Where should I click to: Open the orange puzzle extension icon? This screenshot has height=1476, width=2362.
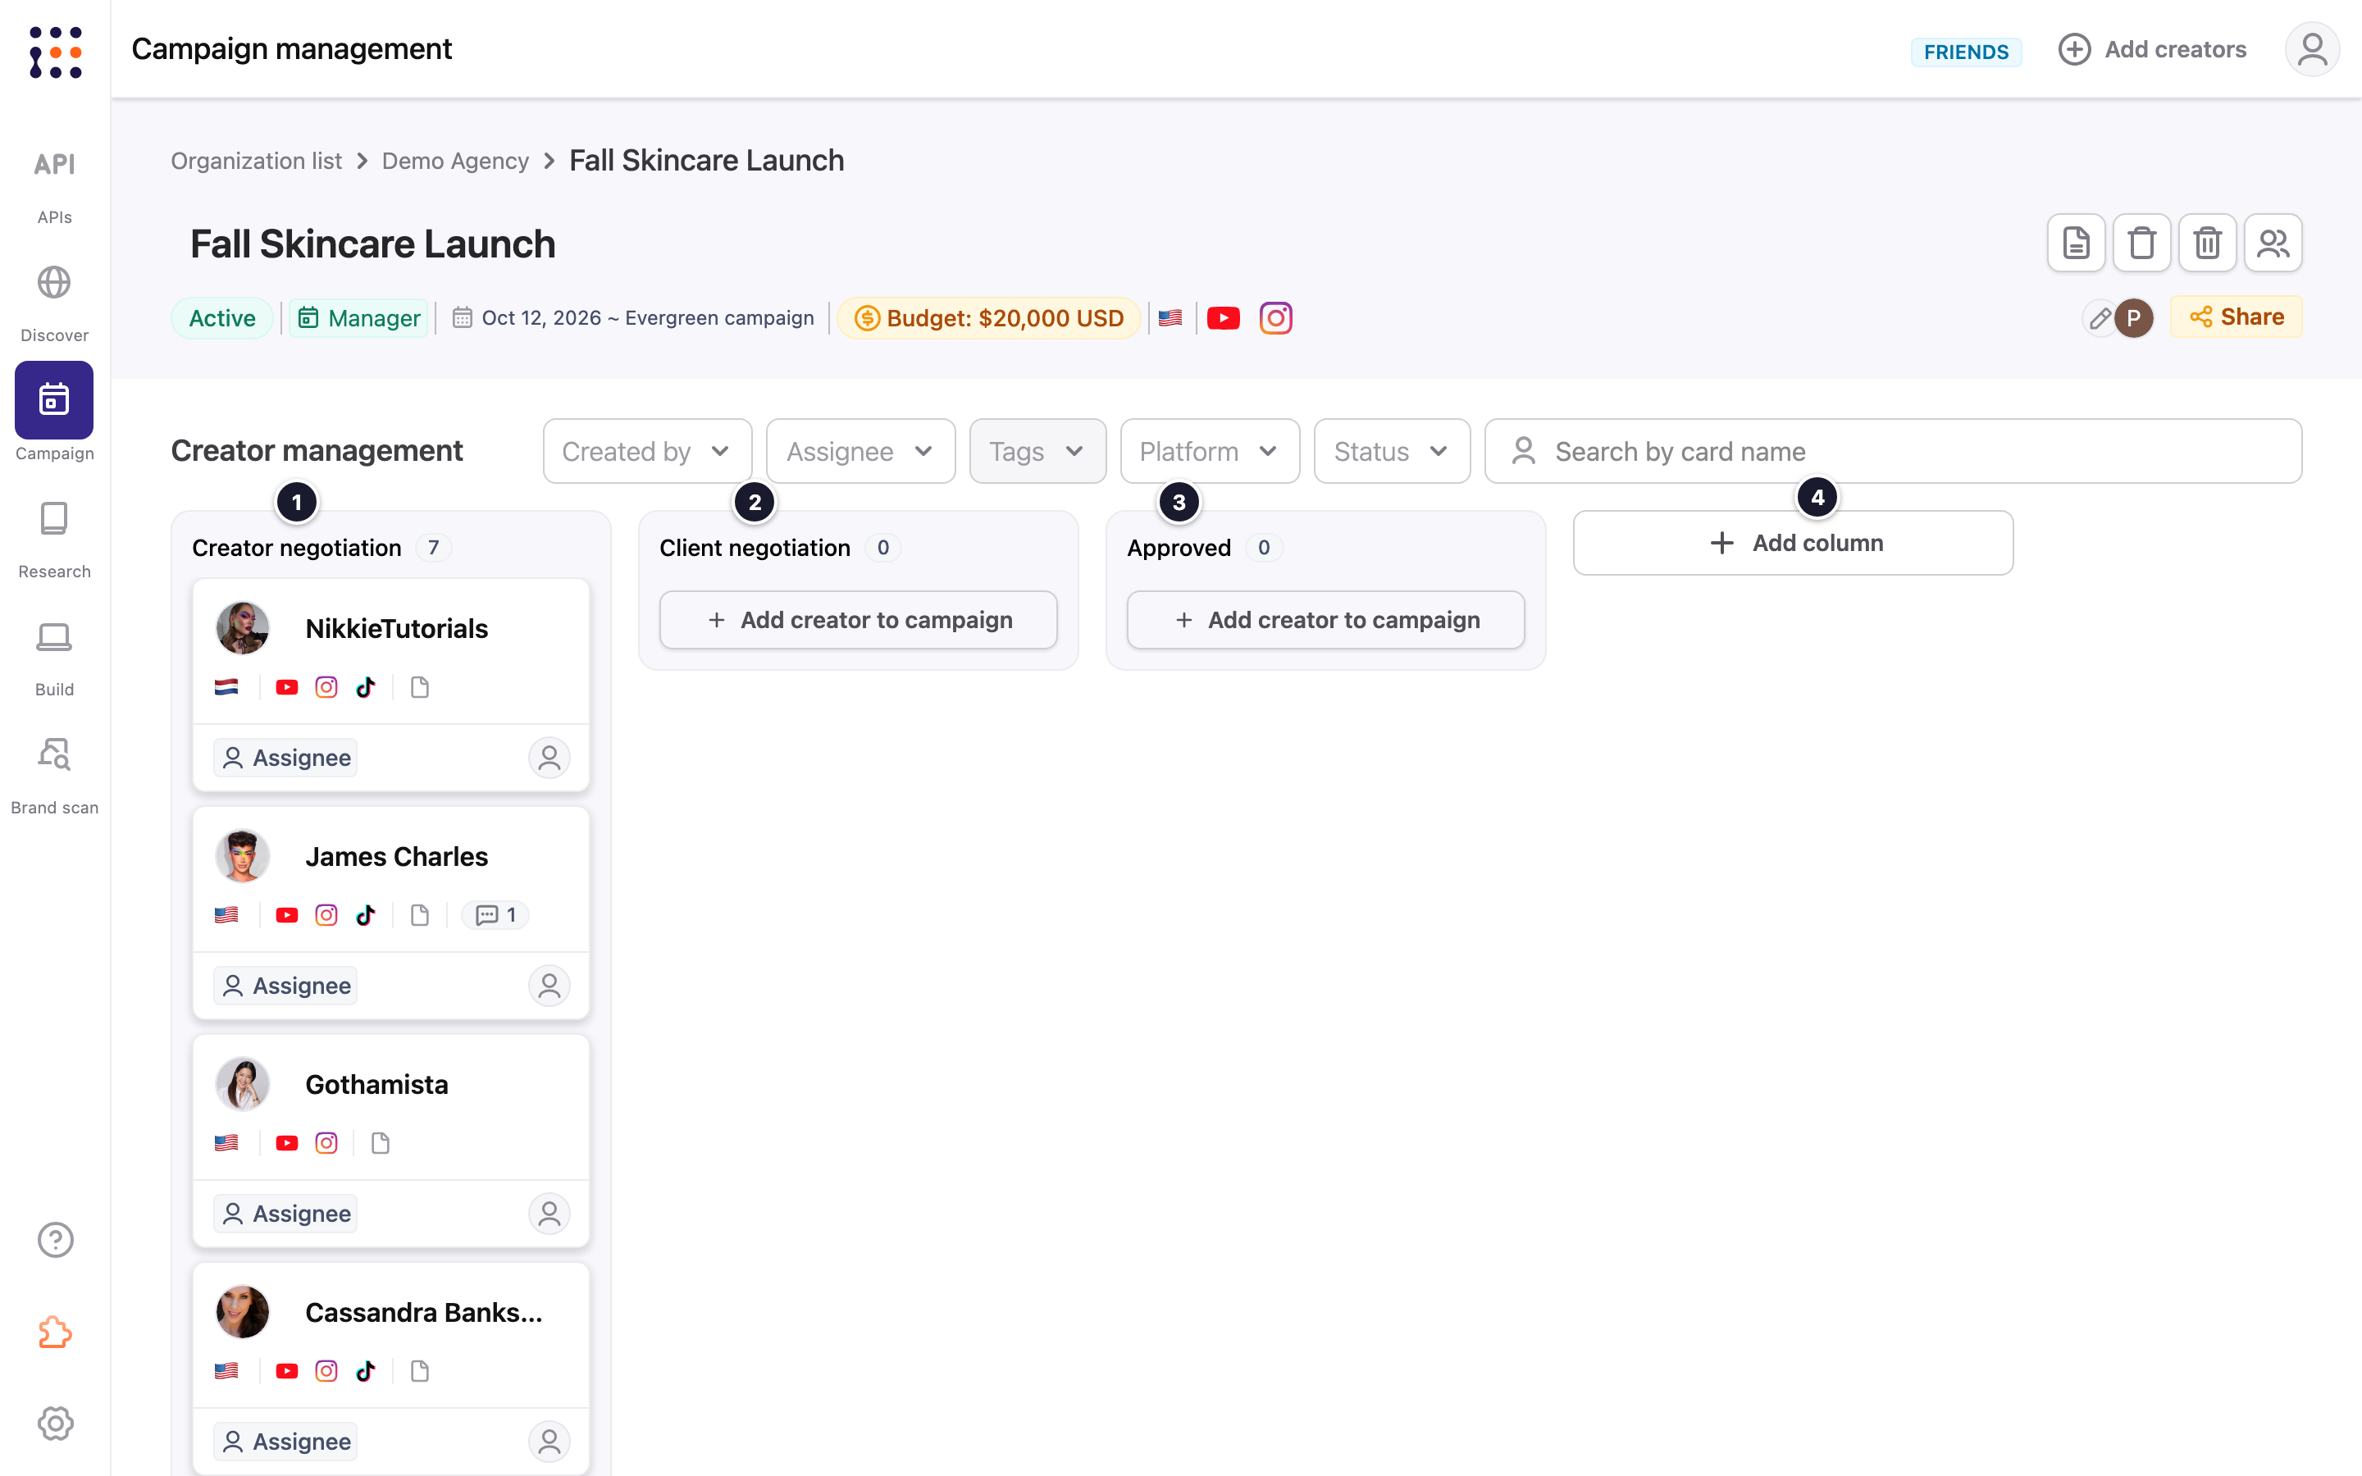click(x=56, y=1332)
